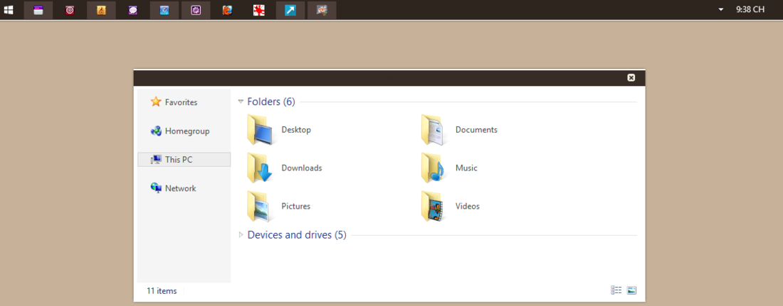Click the blue arrow taskbar icon
The height and width of the screenshot is (306, 783).
coord(290,10)
